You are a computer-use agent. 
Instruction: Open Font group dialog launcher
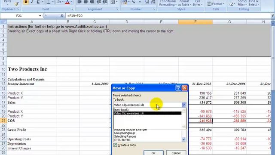pyautogui.click(x=72, y=9)
